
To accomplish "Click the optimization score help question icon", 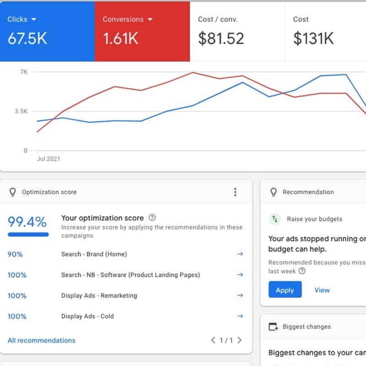I will (x=152, y=218).
